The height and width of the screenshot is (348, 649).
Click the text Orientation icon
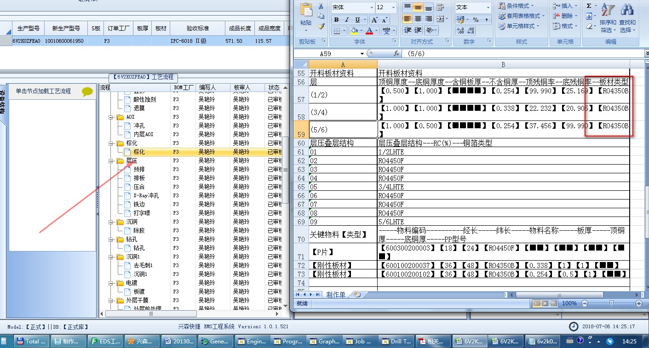[430, 30]
